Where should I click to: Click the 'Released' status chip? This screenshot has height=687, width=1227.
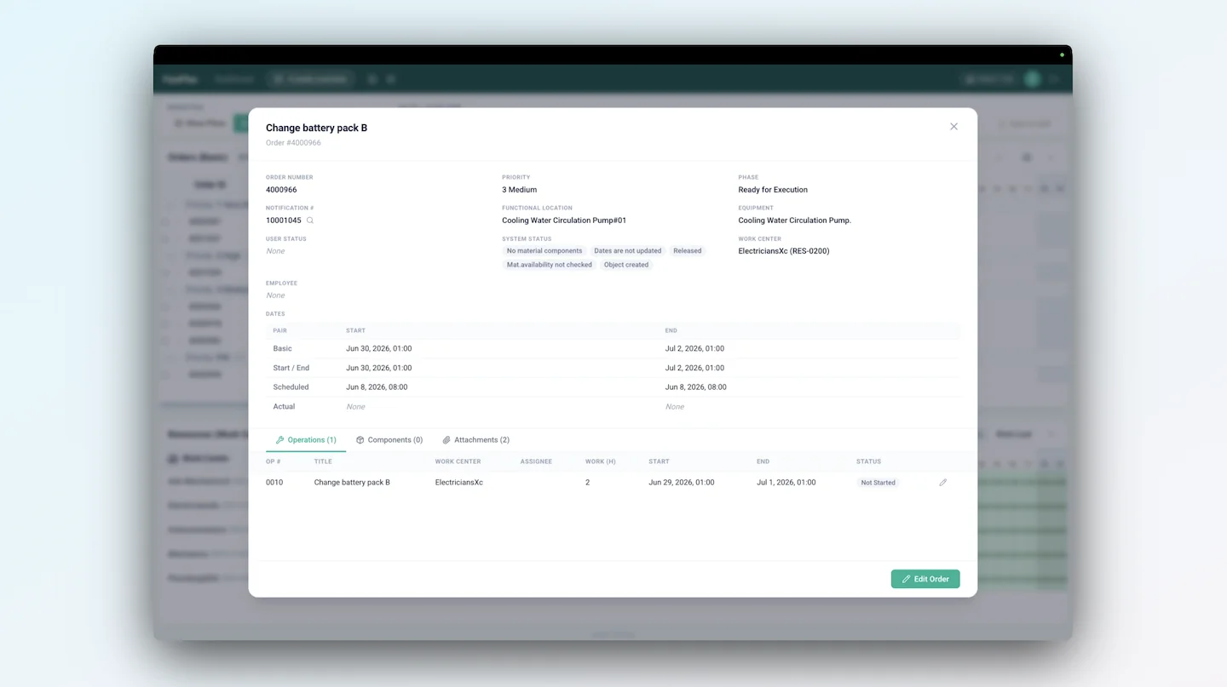point(688,251)
